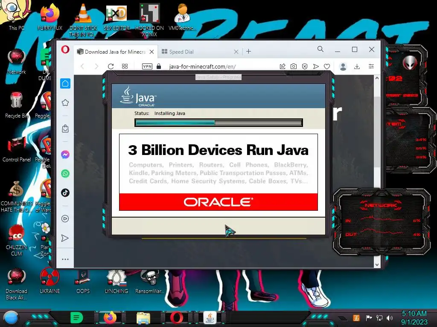437x327 pixels.
Task: Switch to Java installer on taskbar
Action: 210,318
